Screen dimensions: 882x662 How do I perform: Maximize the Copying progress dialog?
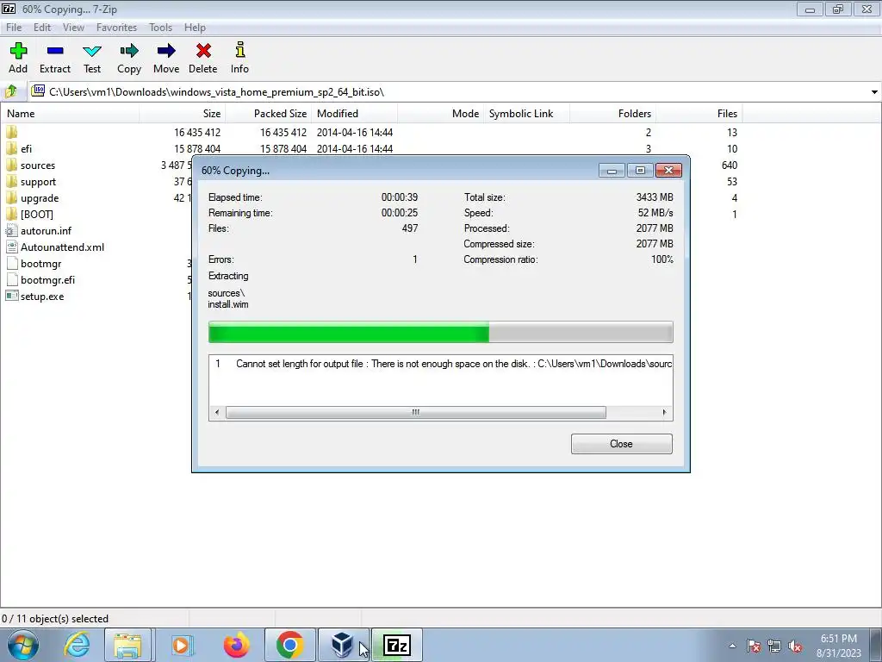point(640,171)
